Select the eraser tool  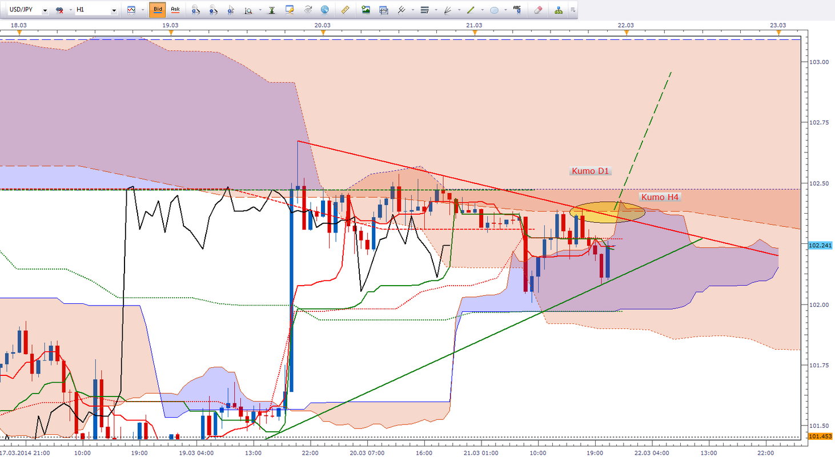(x=537, y=10)
